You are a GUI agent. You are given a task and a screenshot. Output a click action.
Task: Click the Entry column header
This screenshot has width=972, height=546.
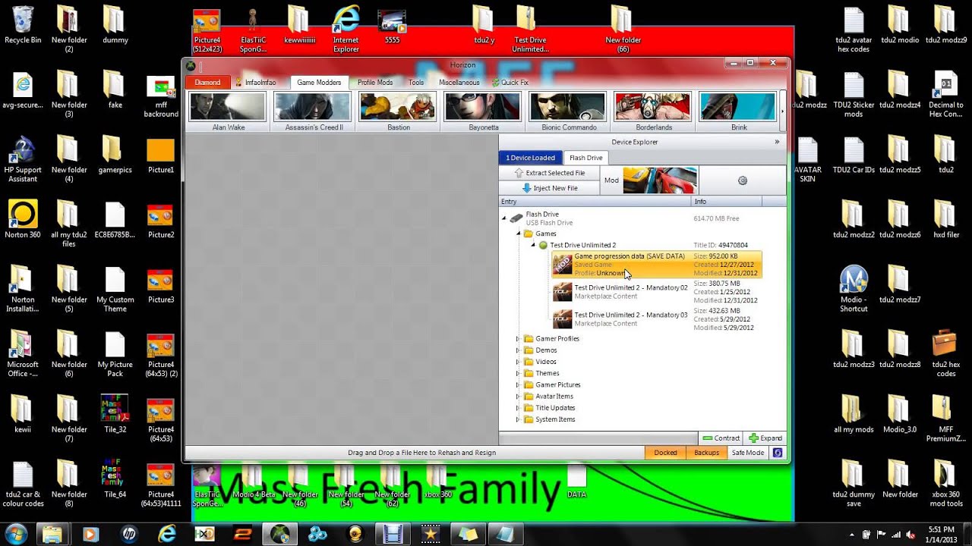point(595,202)
